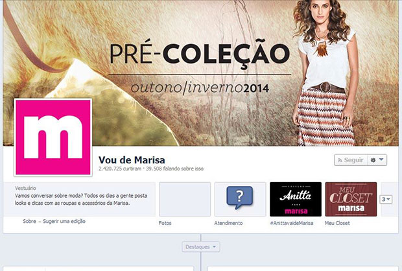Click the #AnittavaideMarisa label
402x271 pixels.
point(292,223)
